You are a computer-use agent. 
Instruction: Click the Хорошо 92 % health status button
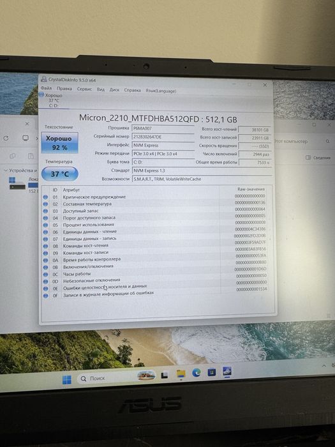click(x=60, y=142)
